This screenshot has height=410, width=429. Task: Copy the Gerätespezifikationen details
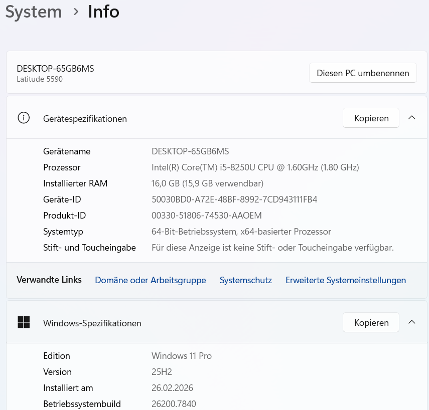tap(371, 118)
